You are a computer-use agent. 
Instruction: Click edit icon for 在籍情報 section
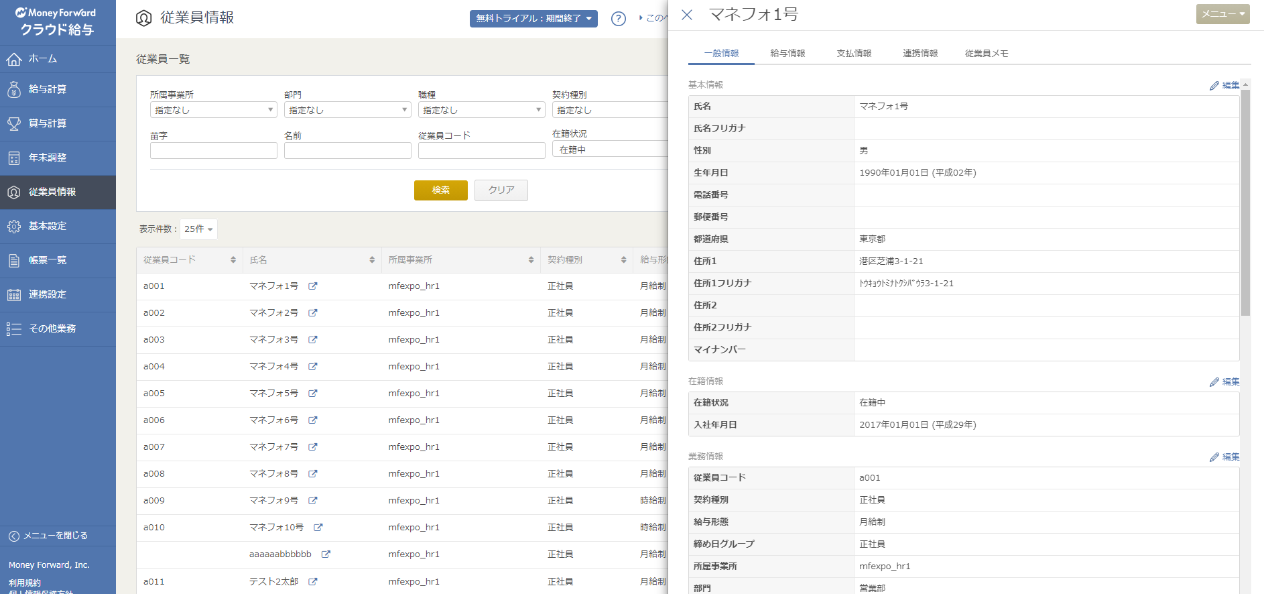coord(1214,382)
